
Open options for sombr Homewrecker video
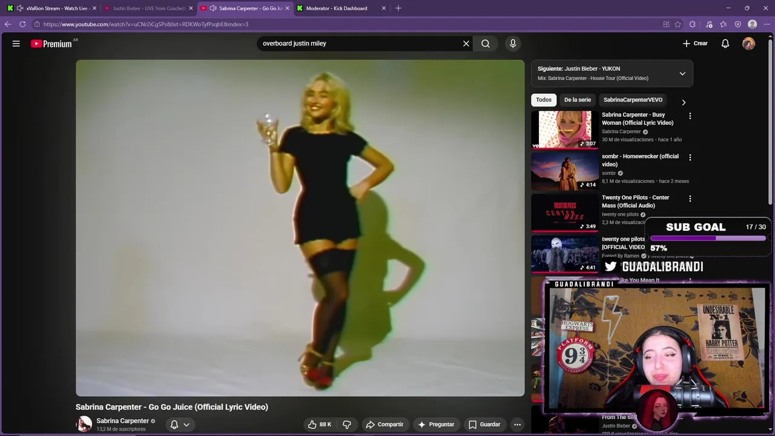[x=690, y=157]
